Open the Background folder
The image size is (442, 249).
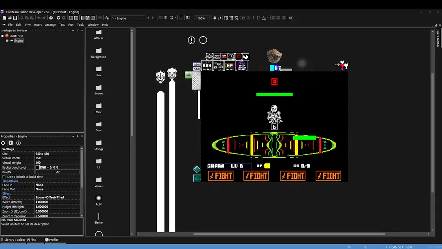[x=98, y=53]
